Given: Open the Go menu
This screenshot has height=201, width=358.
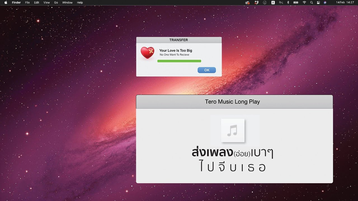Looking at the screenshot, I should pos(56,3).
